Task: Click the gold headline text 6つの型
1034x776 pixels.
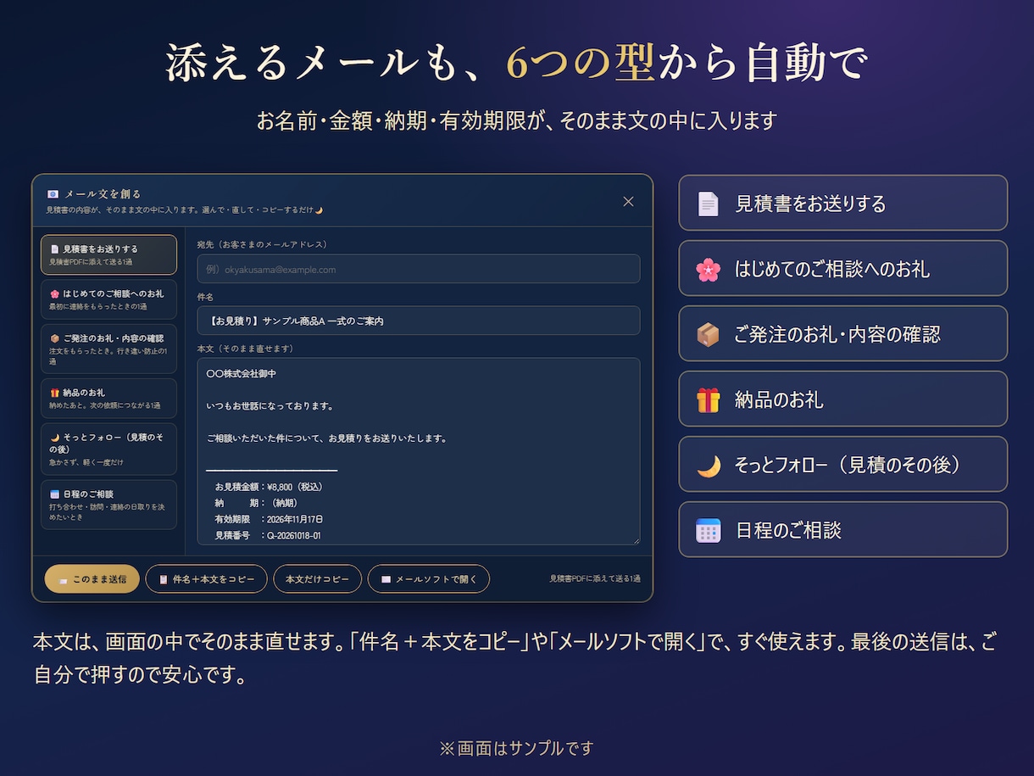Action: [x=581, y=64]
